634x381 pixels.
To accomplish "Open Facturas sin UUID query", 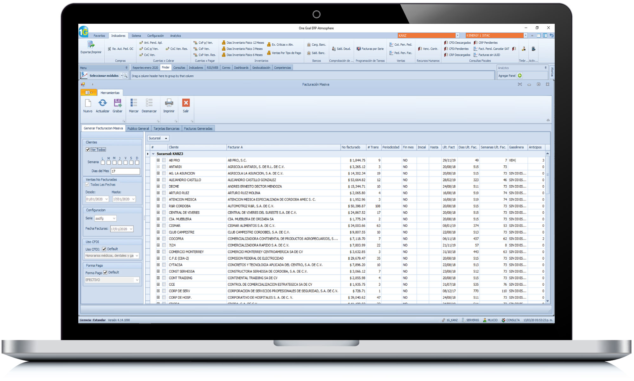I will pyautogui.click(x=487, y=55).
